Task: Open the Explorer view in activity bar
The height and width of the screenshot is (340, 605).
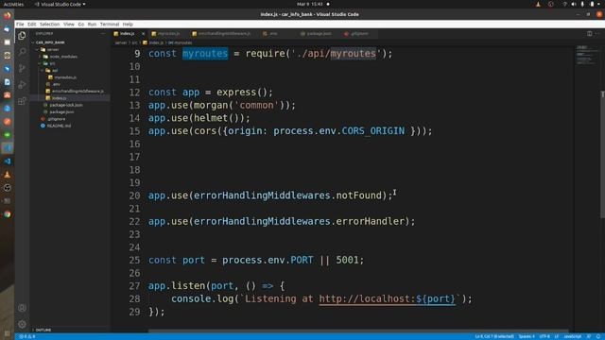Action: pos(22,36)
